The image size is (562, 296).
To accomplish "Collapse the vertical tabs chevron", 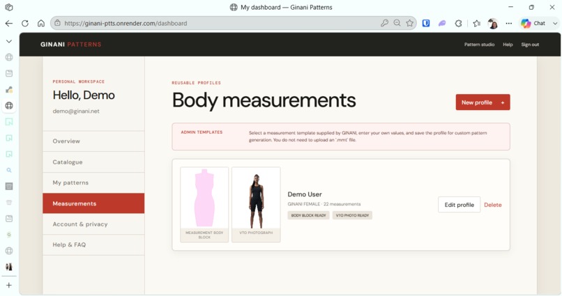I will point(9,41).
